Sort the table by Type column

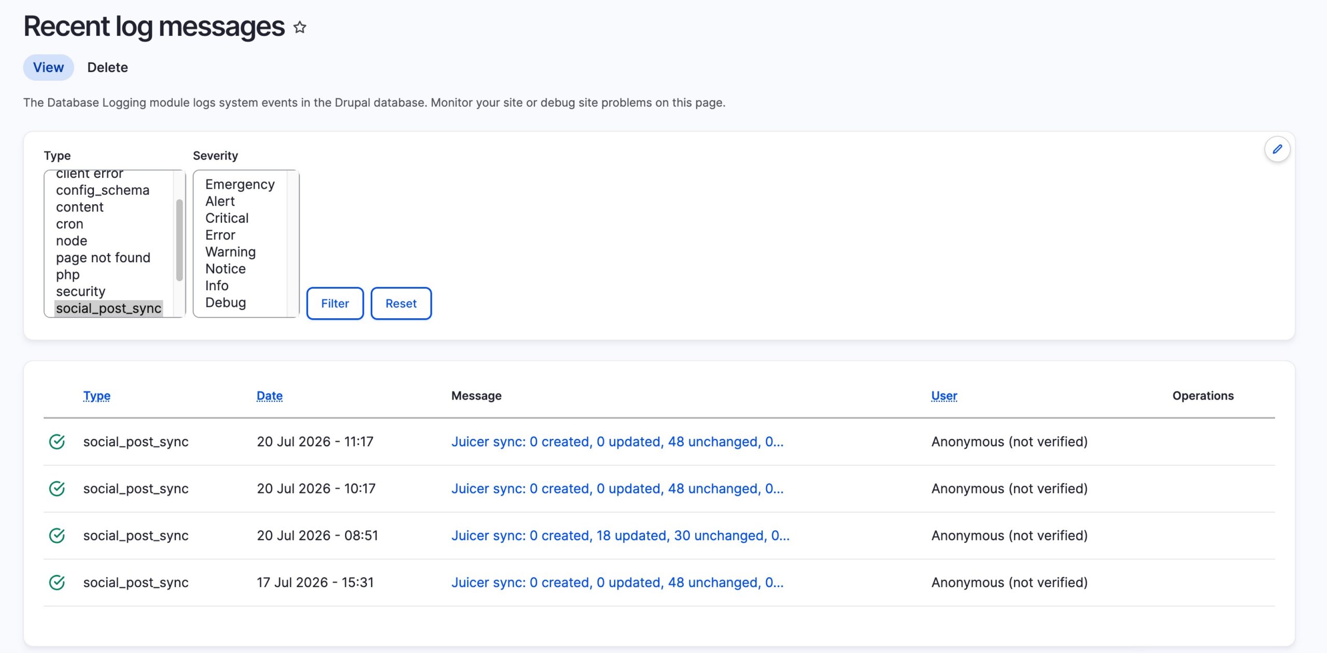pos(97,396)
